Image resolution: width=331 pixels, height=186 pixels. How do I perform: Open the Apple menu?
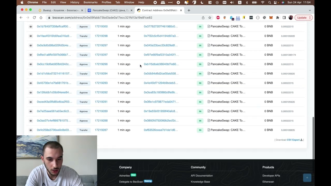coord(22,2)
